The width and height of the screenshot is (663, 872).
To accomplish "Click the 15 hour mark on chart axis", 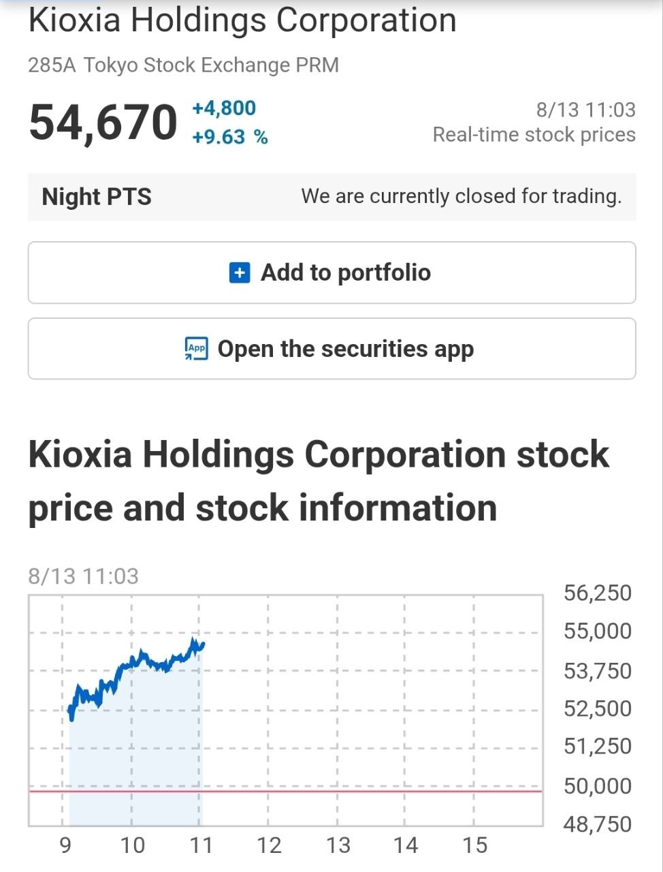I will [474, 845].
